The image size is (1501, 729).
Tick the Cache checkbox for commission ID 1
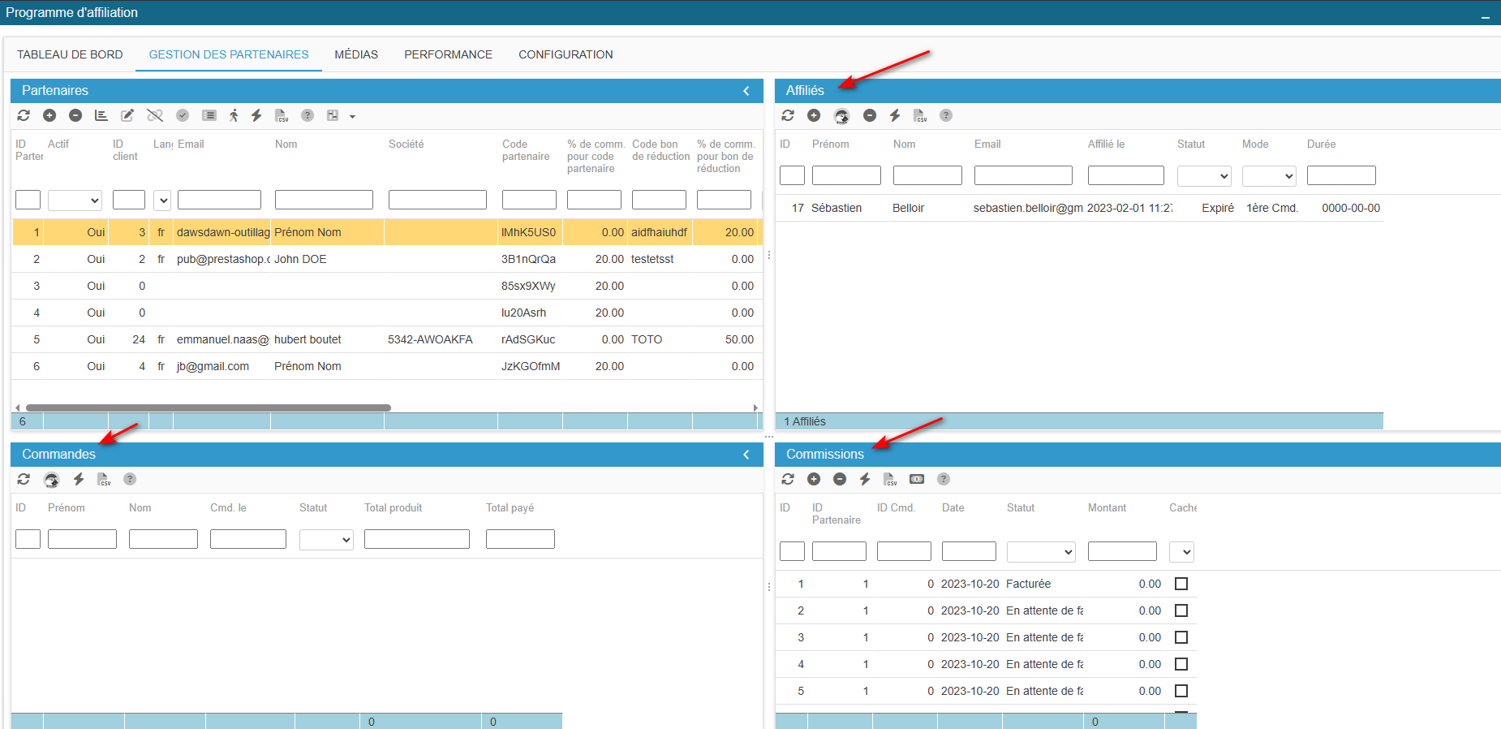tap(1181, 584)
